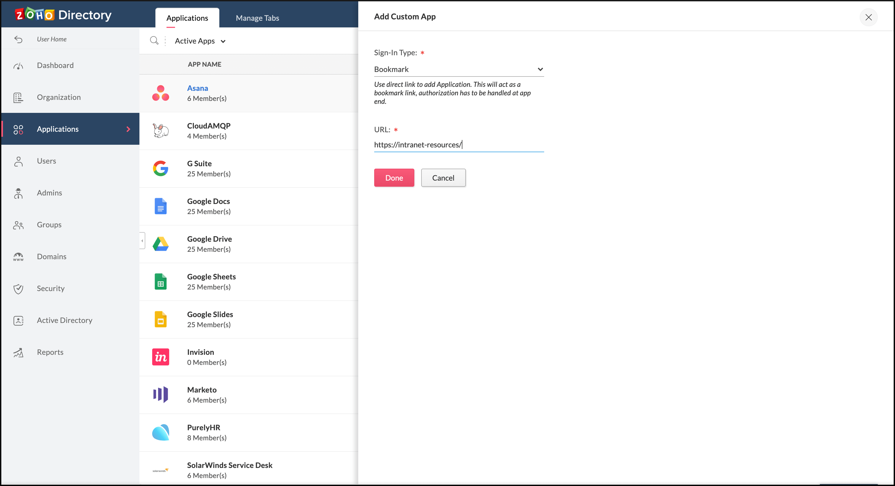Open the Dashboard gauge icon

[18, 66]
